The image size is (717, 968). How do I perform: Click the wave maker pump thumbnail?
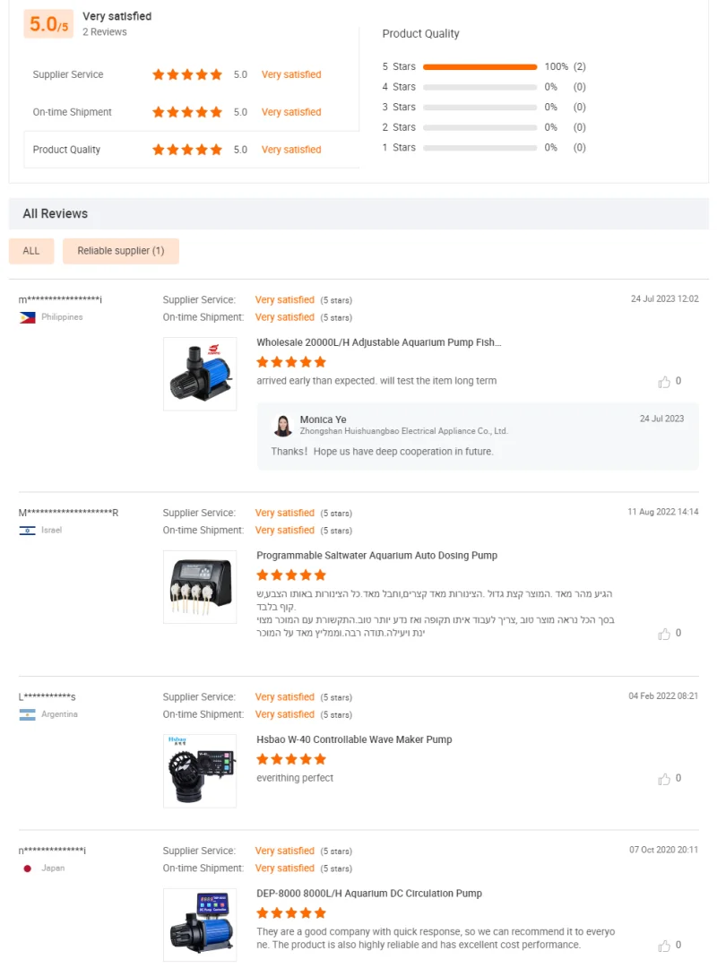tap(200, 770)
